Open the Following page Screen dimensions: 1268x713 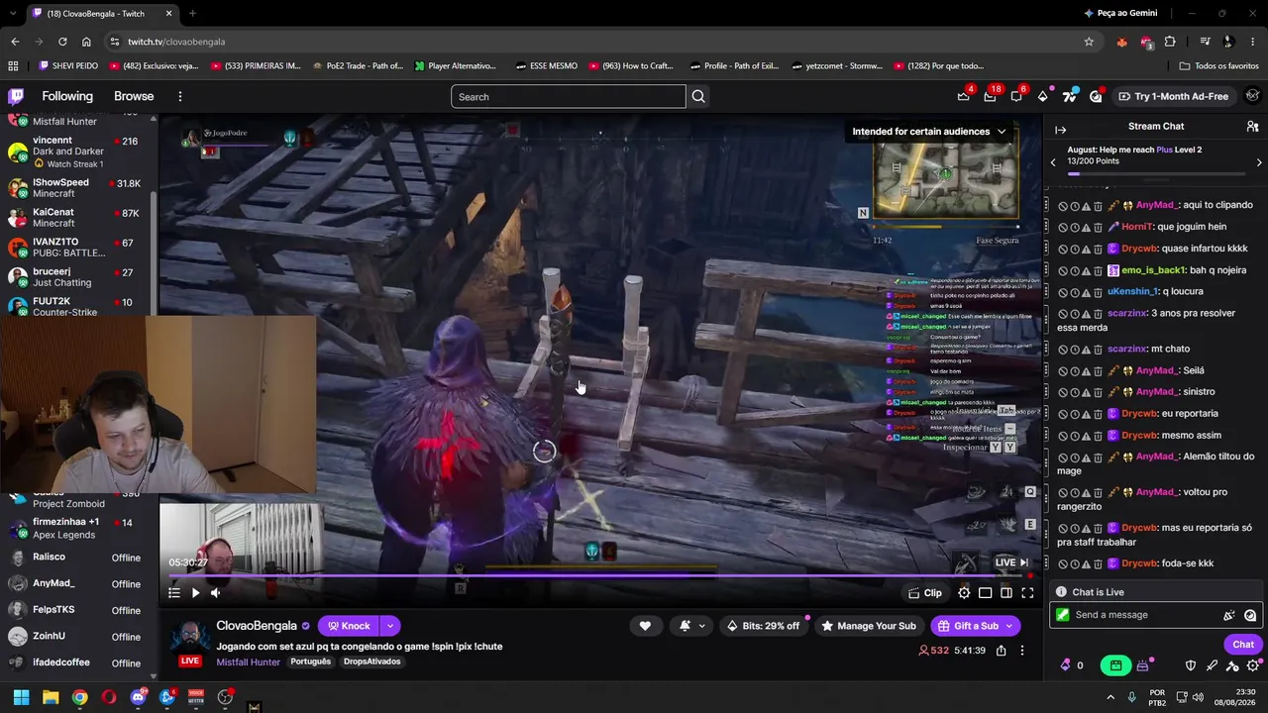pyautogui.click(x=67, y=96)
